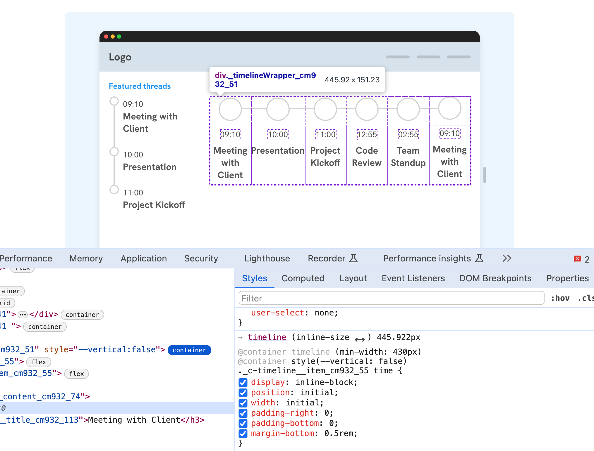Image resolution: width=594 pixels, height=451 pixels.
Task: Open the Lighthouse panel tab
Action: pyautogui.click(x=267, y=258)
